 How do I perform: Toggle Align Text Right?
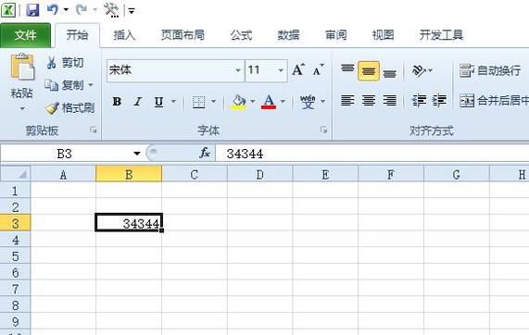pos(389,101)
